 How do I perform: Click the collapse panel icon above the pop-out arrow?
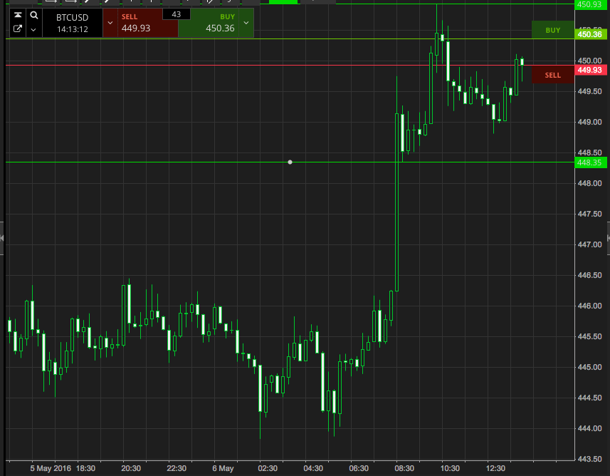(18, 15)
